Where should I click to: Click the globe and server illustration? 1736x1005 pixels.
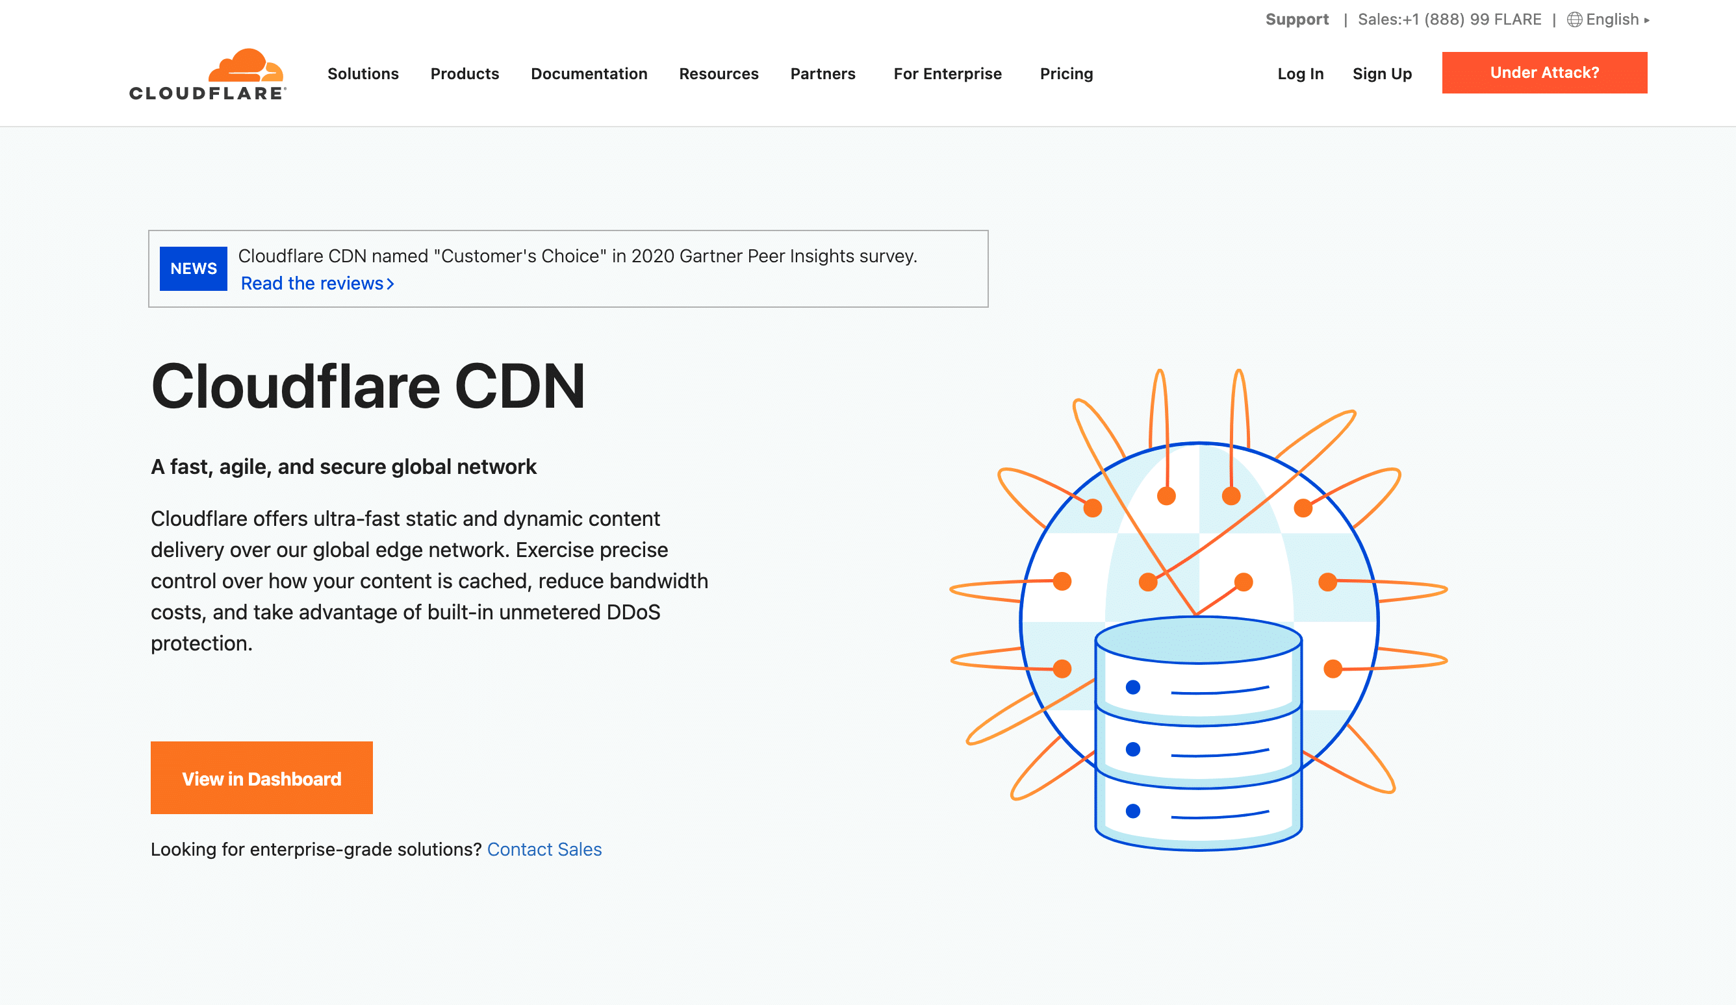click(1199, 610)
